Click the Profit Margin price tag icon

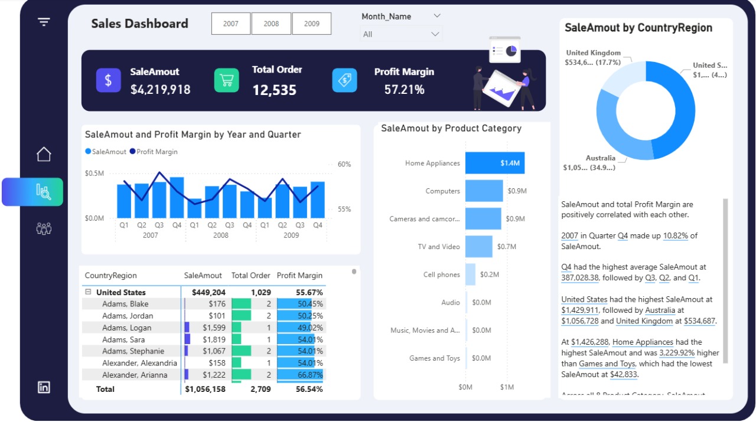[x=344, y=80]
